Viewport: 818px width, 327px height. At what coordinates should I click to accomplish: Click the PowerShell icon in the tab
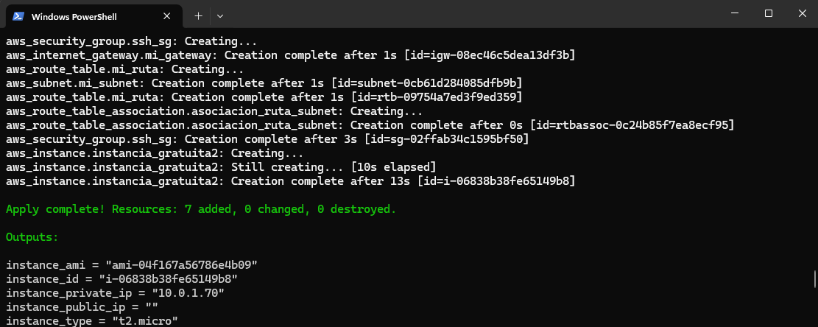click(18, 16)
